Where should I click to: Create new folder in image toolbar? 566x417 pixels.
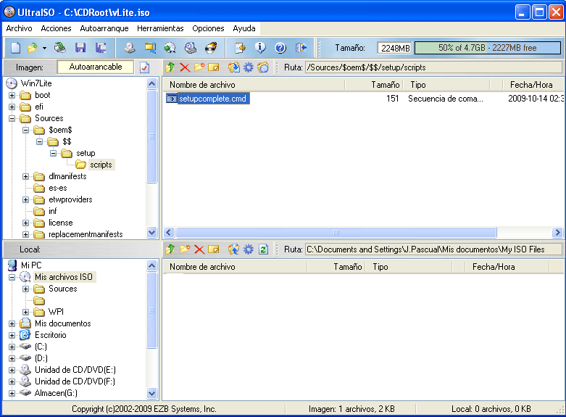click(x=199, y=67)
